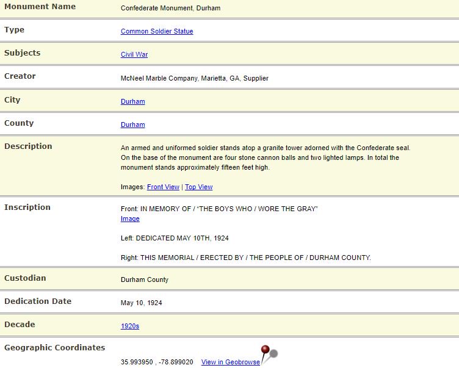The width and height of the screenshot is (459, 368).
Task: Click the Durham County custodian value
Action: (x=144, y=280)
